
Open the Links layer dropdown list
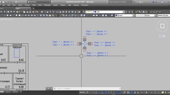[x=123, y=12]
